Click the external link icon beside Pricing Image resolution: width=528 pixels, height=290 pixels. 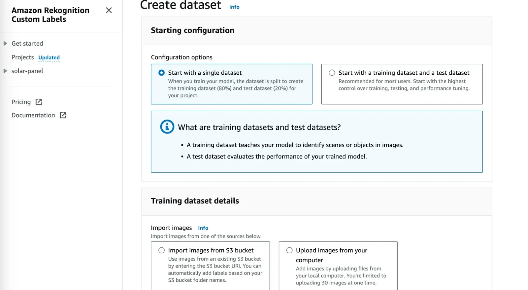[39, 102]
